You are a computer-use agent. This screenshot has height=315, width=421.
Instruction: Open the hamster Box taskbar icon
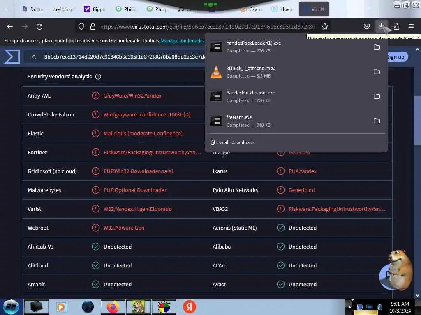coord(138,307)
